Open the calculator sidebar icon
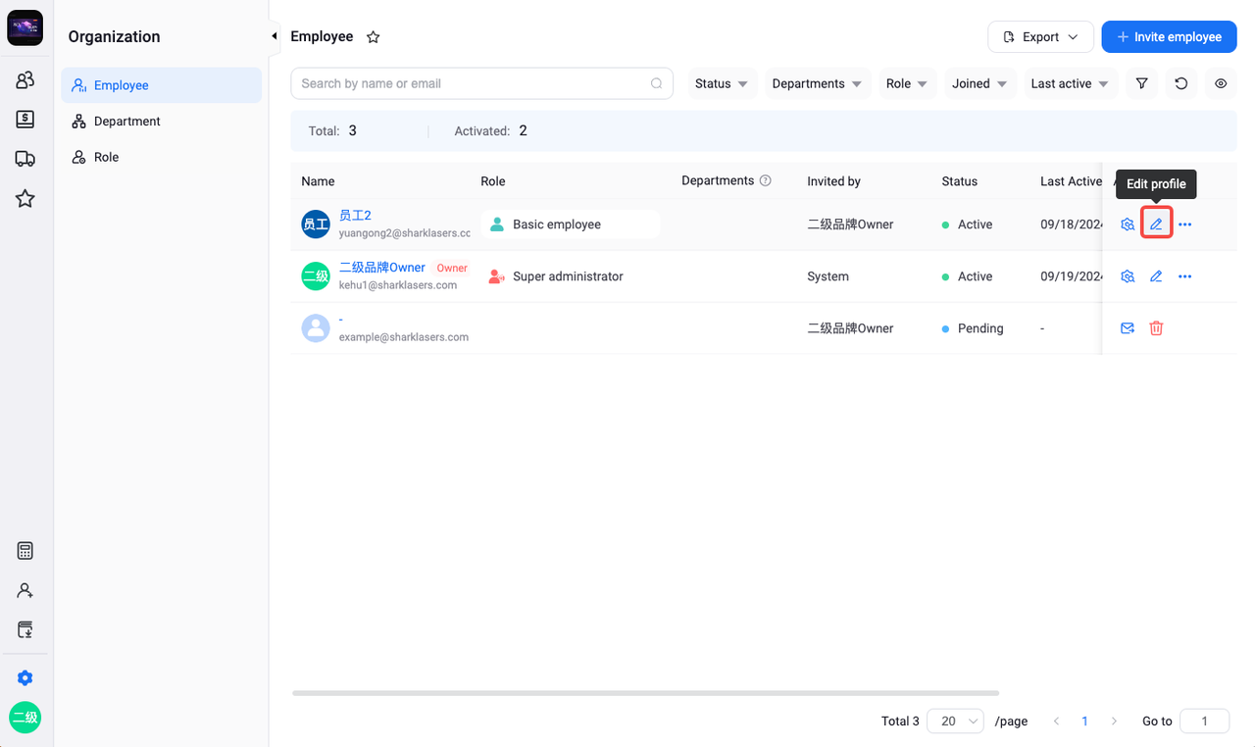The height and width of the screenshot is (747, 1255). click(25, 551)
